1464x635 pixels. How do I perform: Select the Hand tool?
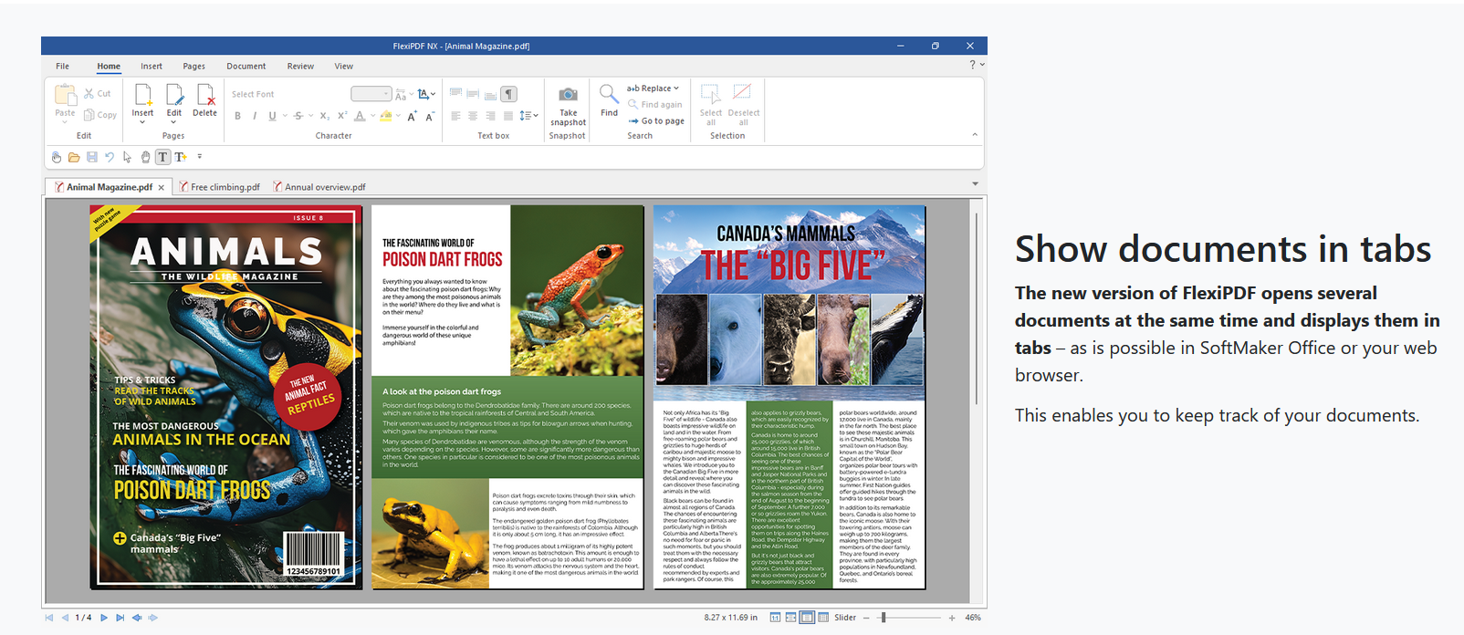(145, 157)
